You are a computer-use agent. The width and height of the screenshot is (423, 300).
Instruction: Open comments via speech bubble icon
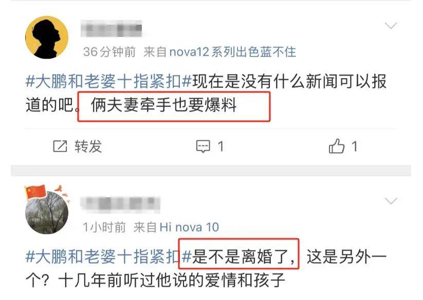203,146
